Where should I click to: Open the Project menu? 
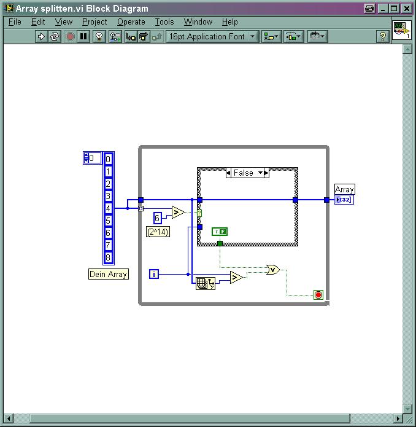94,22
